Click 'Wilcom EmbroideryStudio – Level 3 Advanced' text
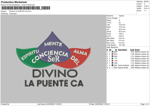The height and width of the screenshot is (106, 150). [x=18, y=5]
